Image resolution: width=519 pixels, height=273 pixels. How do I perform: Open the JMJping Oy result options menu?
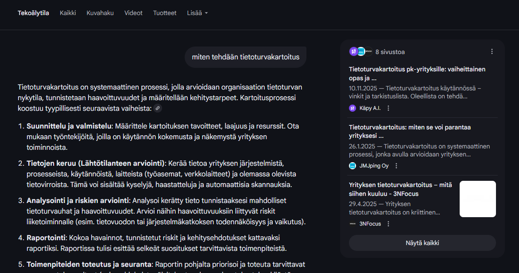pyautogui.click(x=396, y=166)
